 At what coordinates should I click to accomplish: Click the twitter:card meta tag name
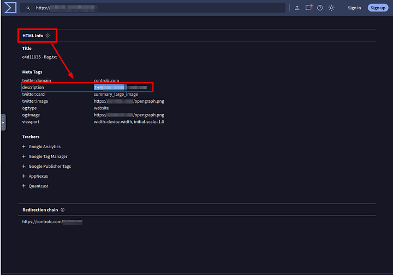pos(33,95)
